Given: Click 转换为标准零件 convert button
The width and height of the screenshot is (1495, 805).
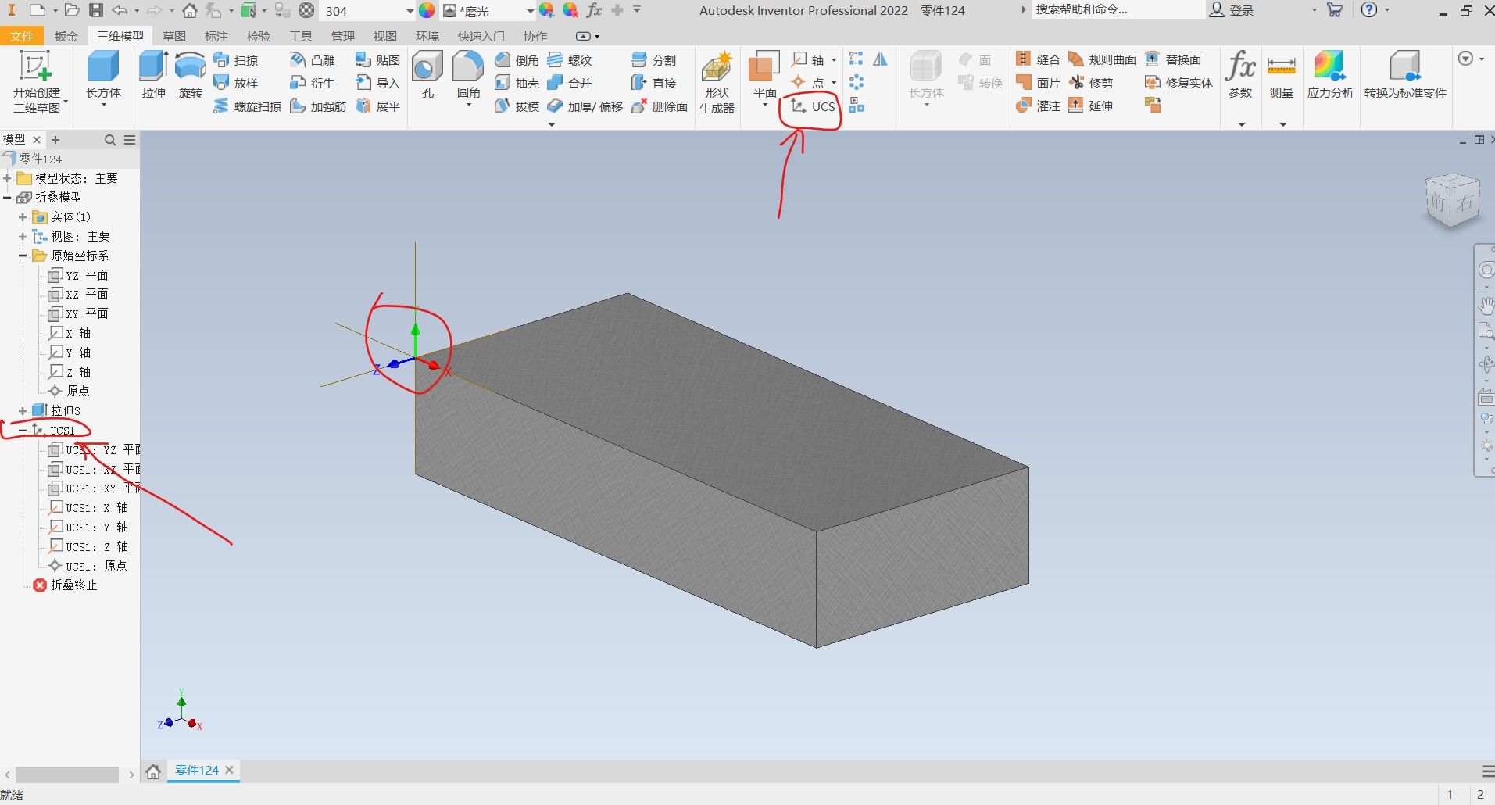Looking at the screenshot, I should (1405, 76).
